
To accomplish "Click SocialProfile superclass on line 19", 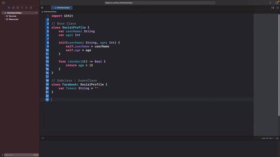I will pos(92,84).
